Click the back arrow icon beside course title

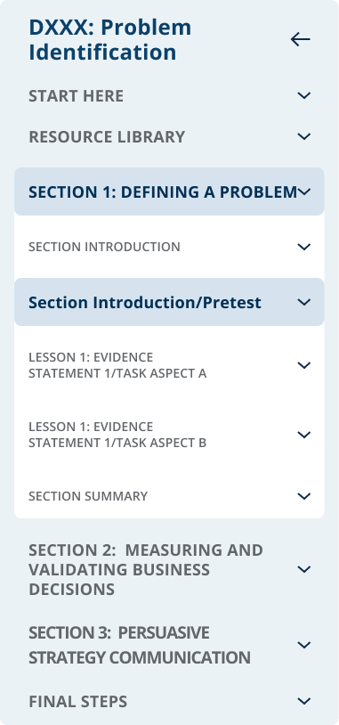(x=300, y=40)
